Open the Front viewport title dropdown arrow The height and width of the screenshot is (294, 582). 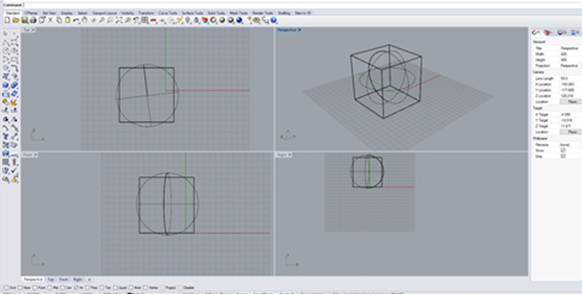coord(36,155)
